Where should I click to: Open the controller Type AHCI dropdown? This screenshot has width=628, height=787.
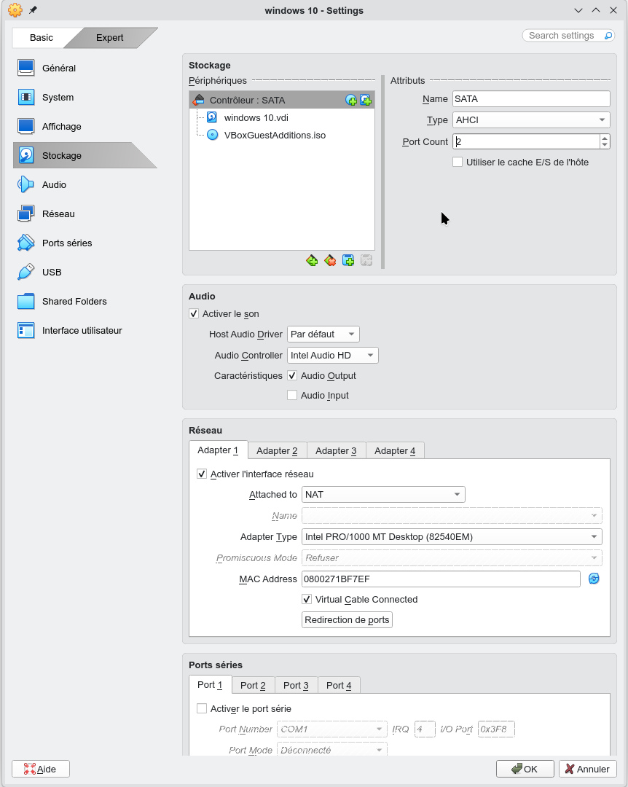tap(530, 120)
